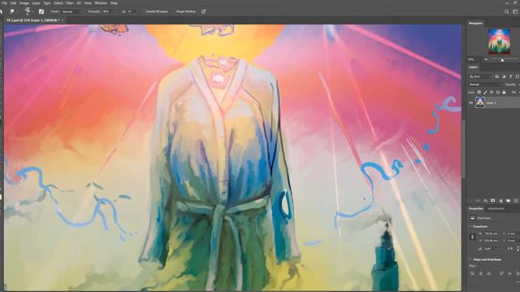Open the Select menu

tap(58, 3)
